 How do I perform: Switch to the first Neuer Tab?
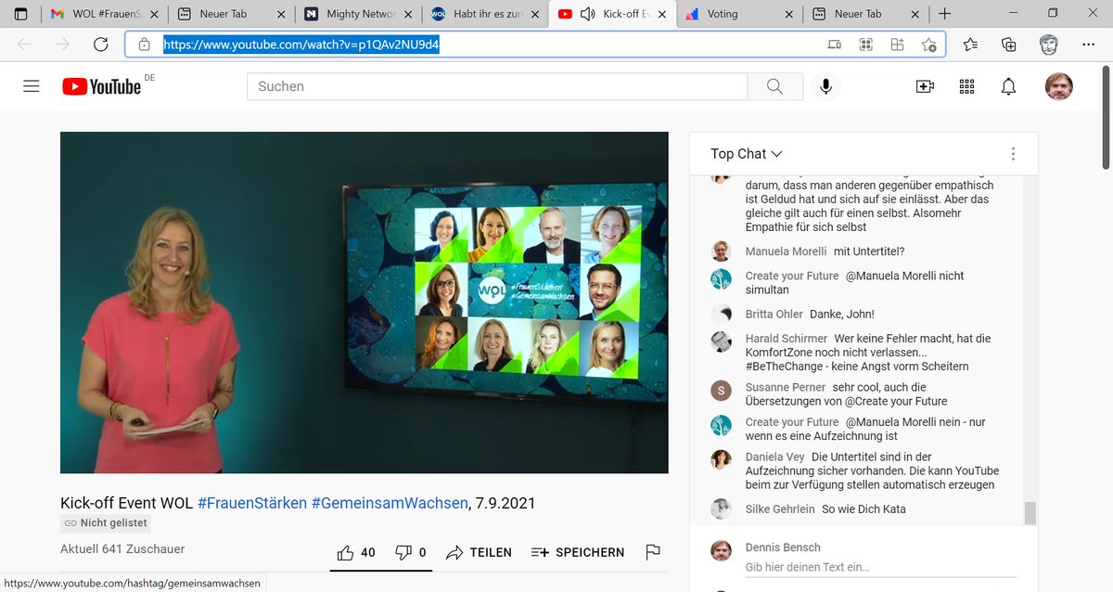pyautogui.click(x=232, y=14)
